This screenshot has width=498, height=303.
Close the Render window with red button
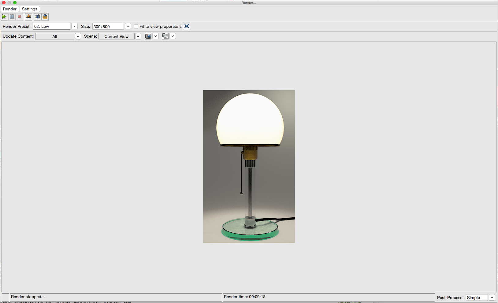(4, 2)
